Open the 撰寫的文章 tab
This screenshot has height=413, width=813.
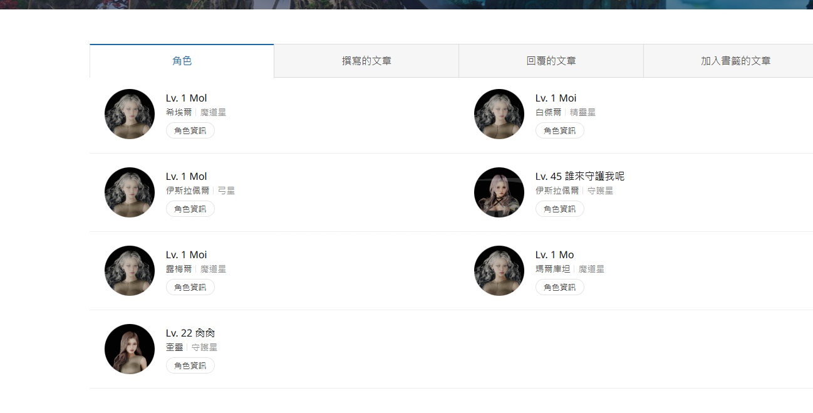pos(366,61)
